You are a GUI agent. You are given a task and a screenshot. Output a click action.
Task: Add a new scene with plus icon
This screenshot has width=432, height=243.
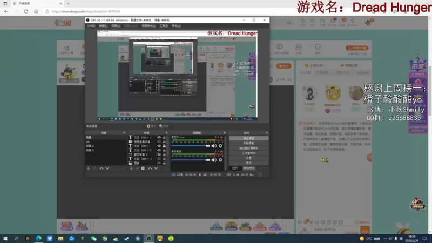[x=89, y=168]
